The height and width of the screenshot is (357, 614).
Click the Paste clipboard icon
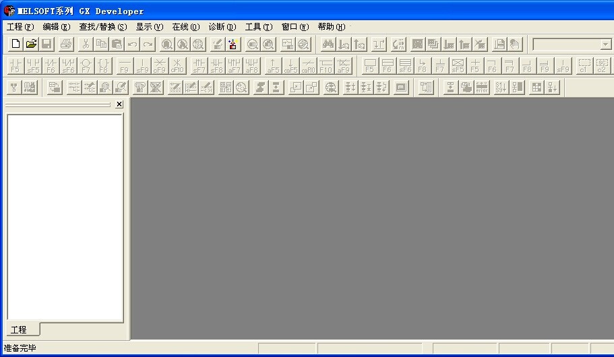117,44
